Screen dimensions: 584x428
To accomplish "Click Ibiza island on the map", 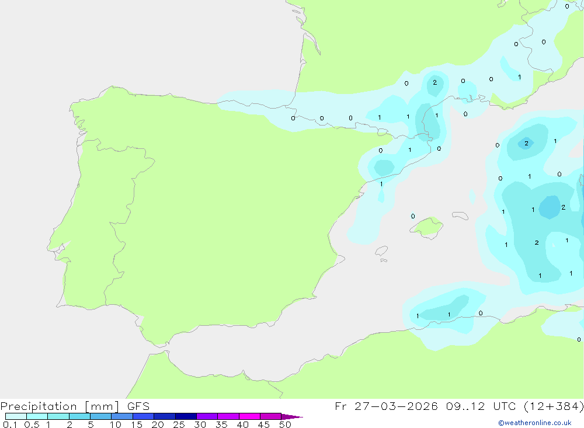I will point(381,251).
